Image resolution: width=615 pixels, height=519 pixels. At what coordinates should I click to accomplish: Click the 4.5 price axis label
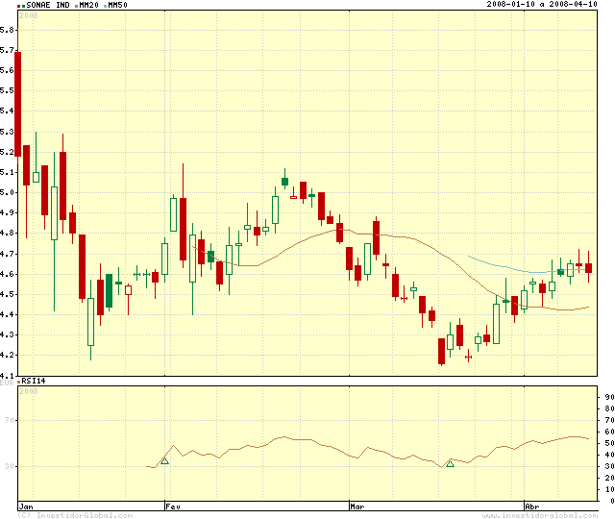pyautogui.click(x=7, y=294)
